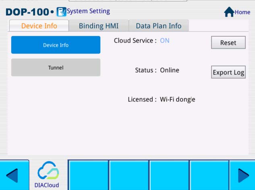Toggle the Cloud Service ON switch
The width and height of the screenshot is (255, 190).
tap(165, 41)
